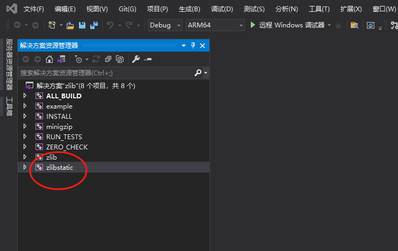
Task: Expand the ALL_BUILD project node
Action: [x=25, y=96]
